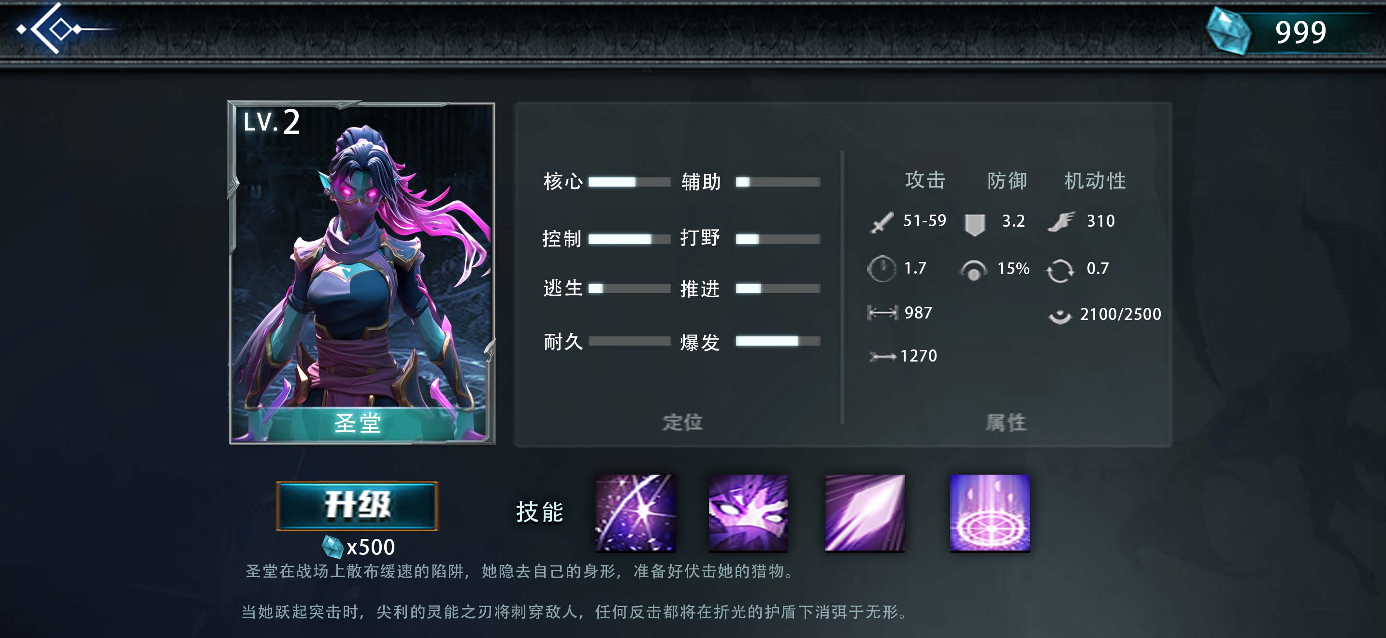Open the 定位 role panel label
1386x638 pixels.
coord(682,422)
